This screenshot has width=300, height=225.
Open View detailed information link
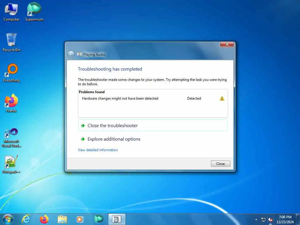pos(98,150)
